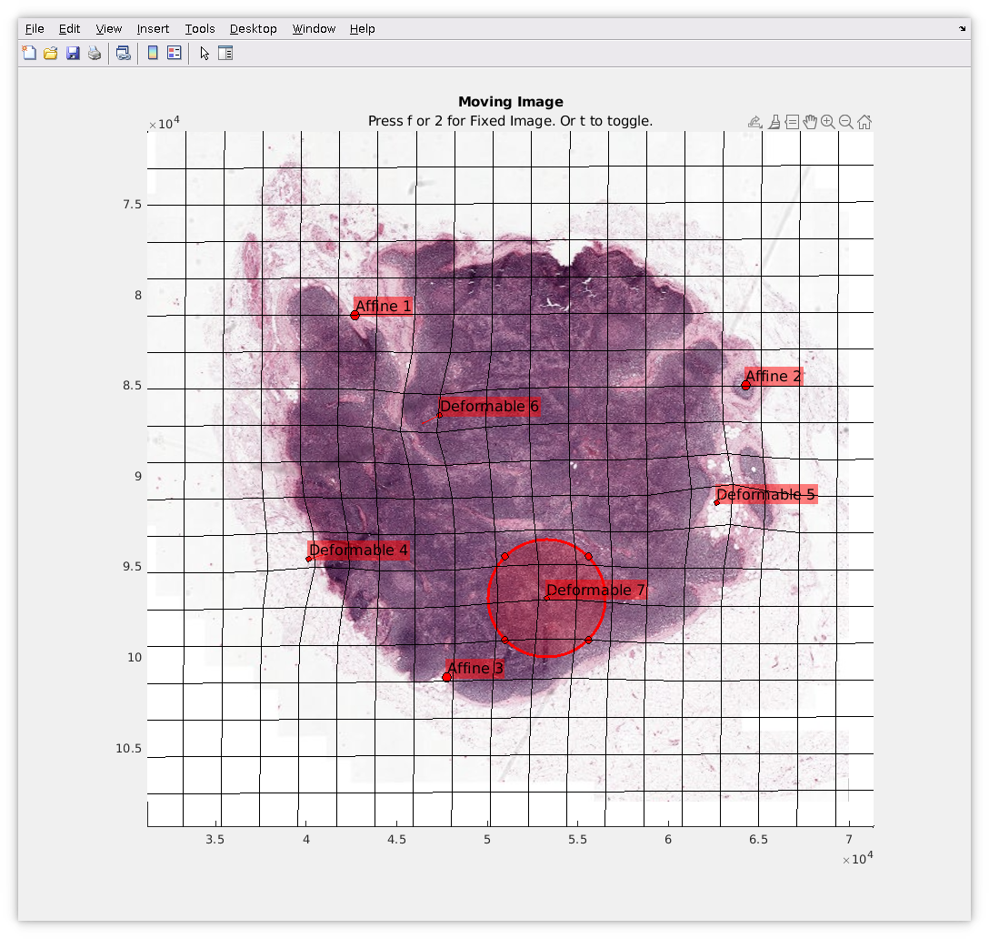Screen dimensions: 989x939
Task: Click the Deformable 7 label
Action: point(595,590)
